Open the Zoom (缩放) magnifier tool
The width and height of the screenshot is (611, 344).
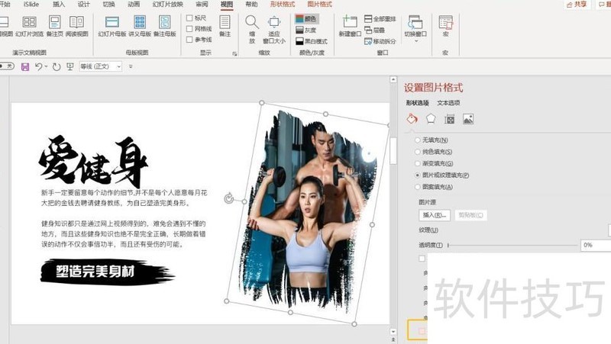[x=252, y=29]
